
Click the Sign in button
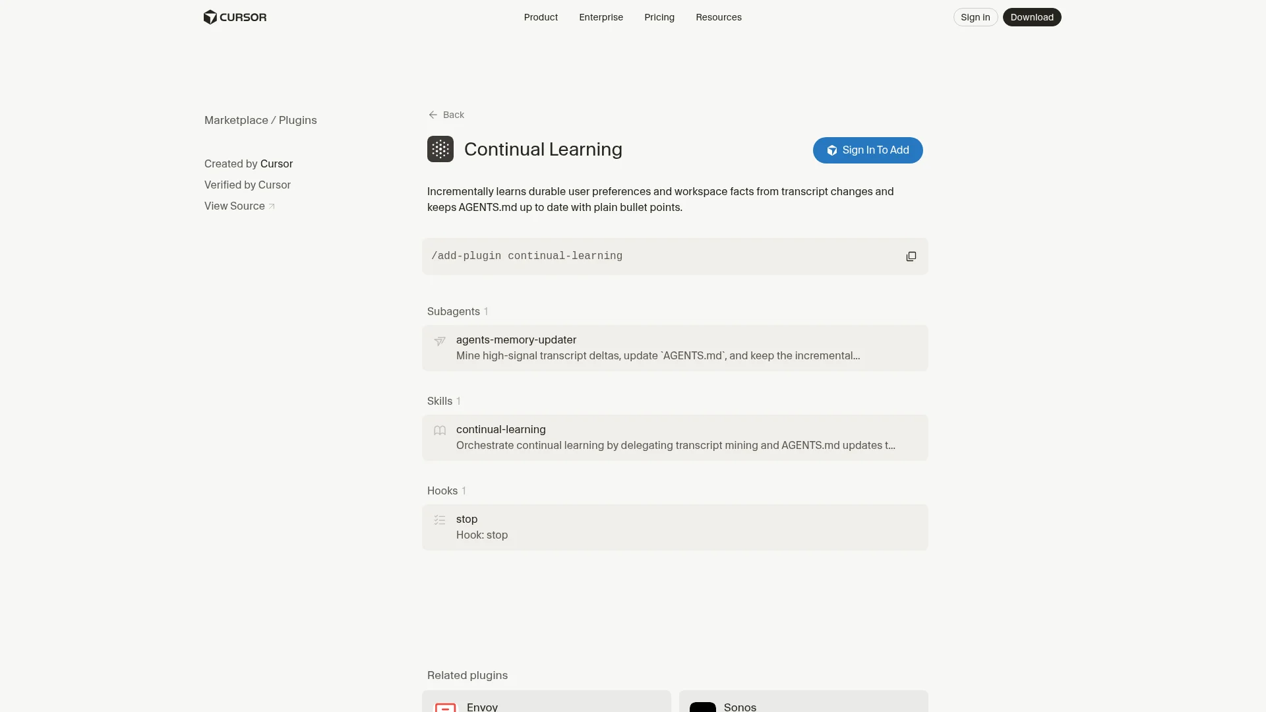[x=975, y=17]
